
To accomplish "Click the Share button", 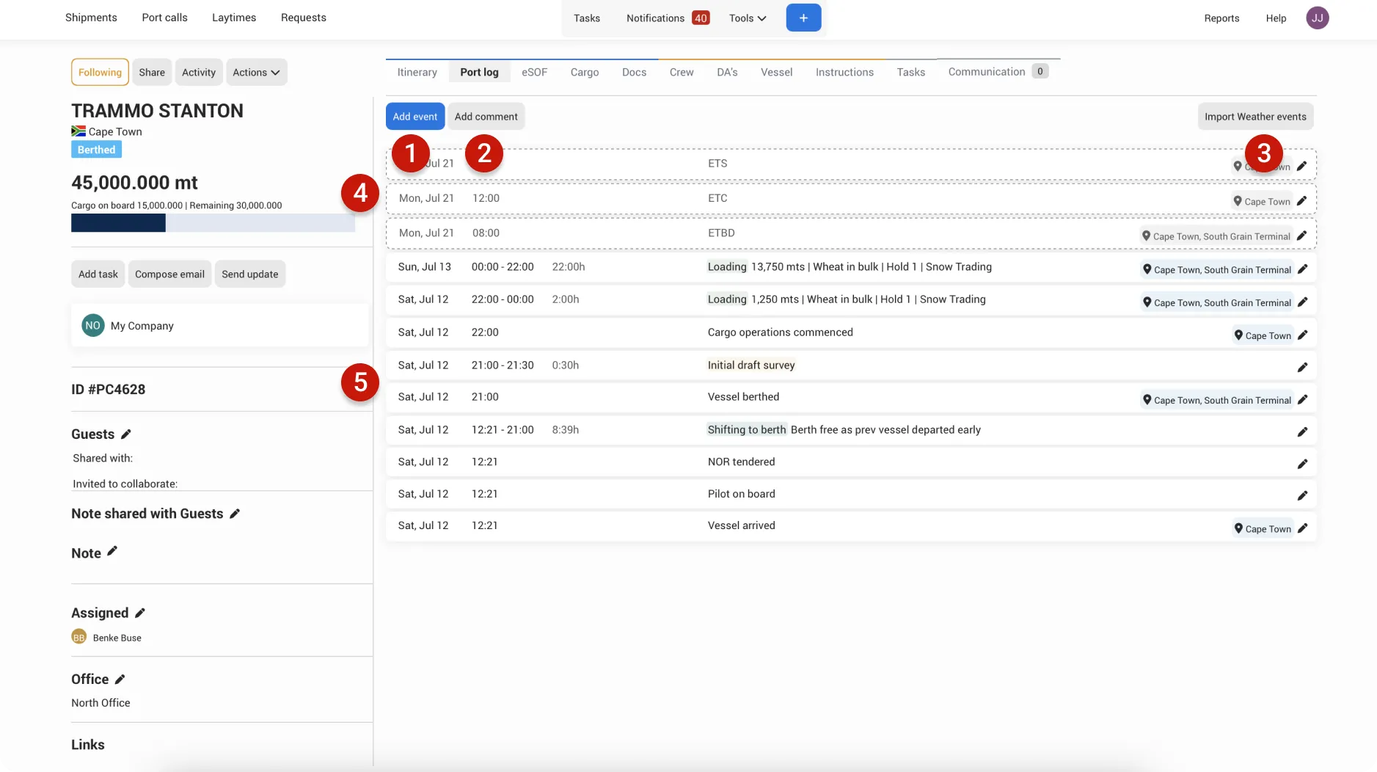I will (x=152, y=72).
